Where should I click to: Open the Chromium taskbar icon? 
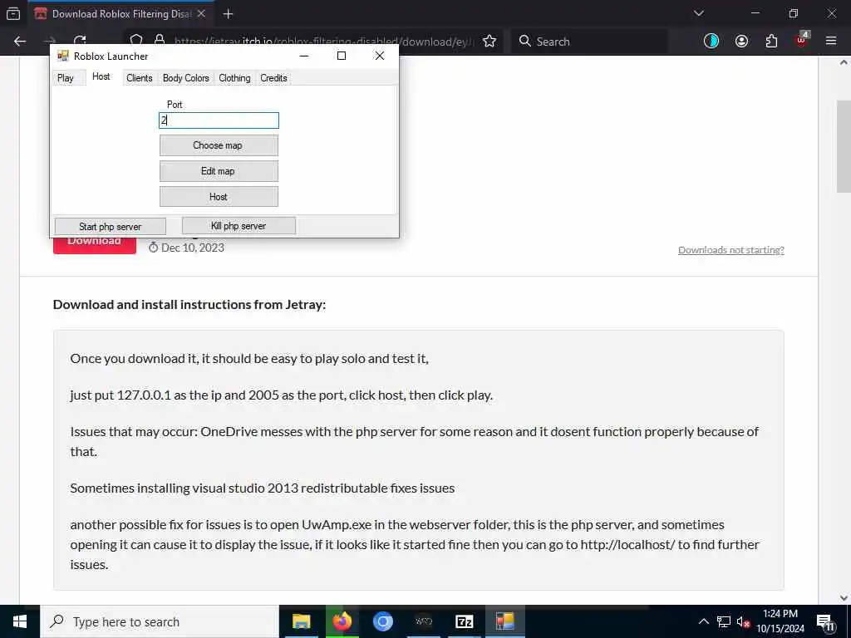coord(382,621)
